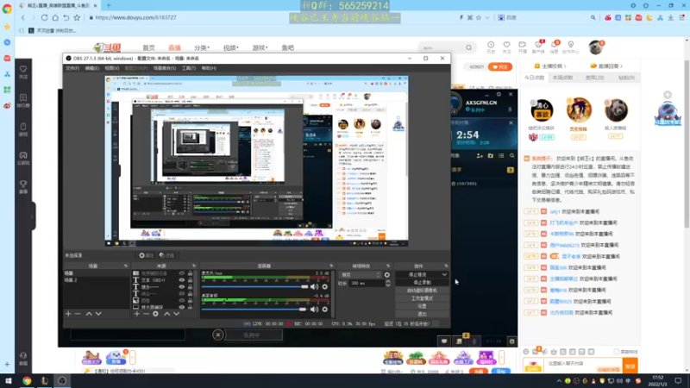The width and height of the screenshot is (690, 388).
Task: Open League of Legends taskbar icon
Action: tap(45, 381)
